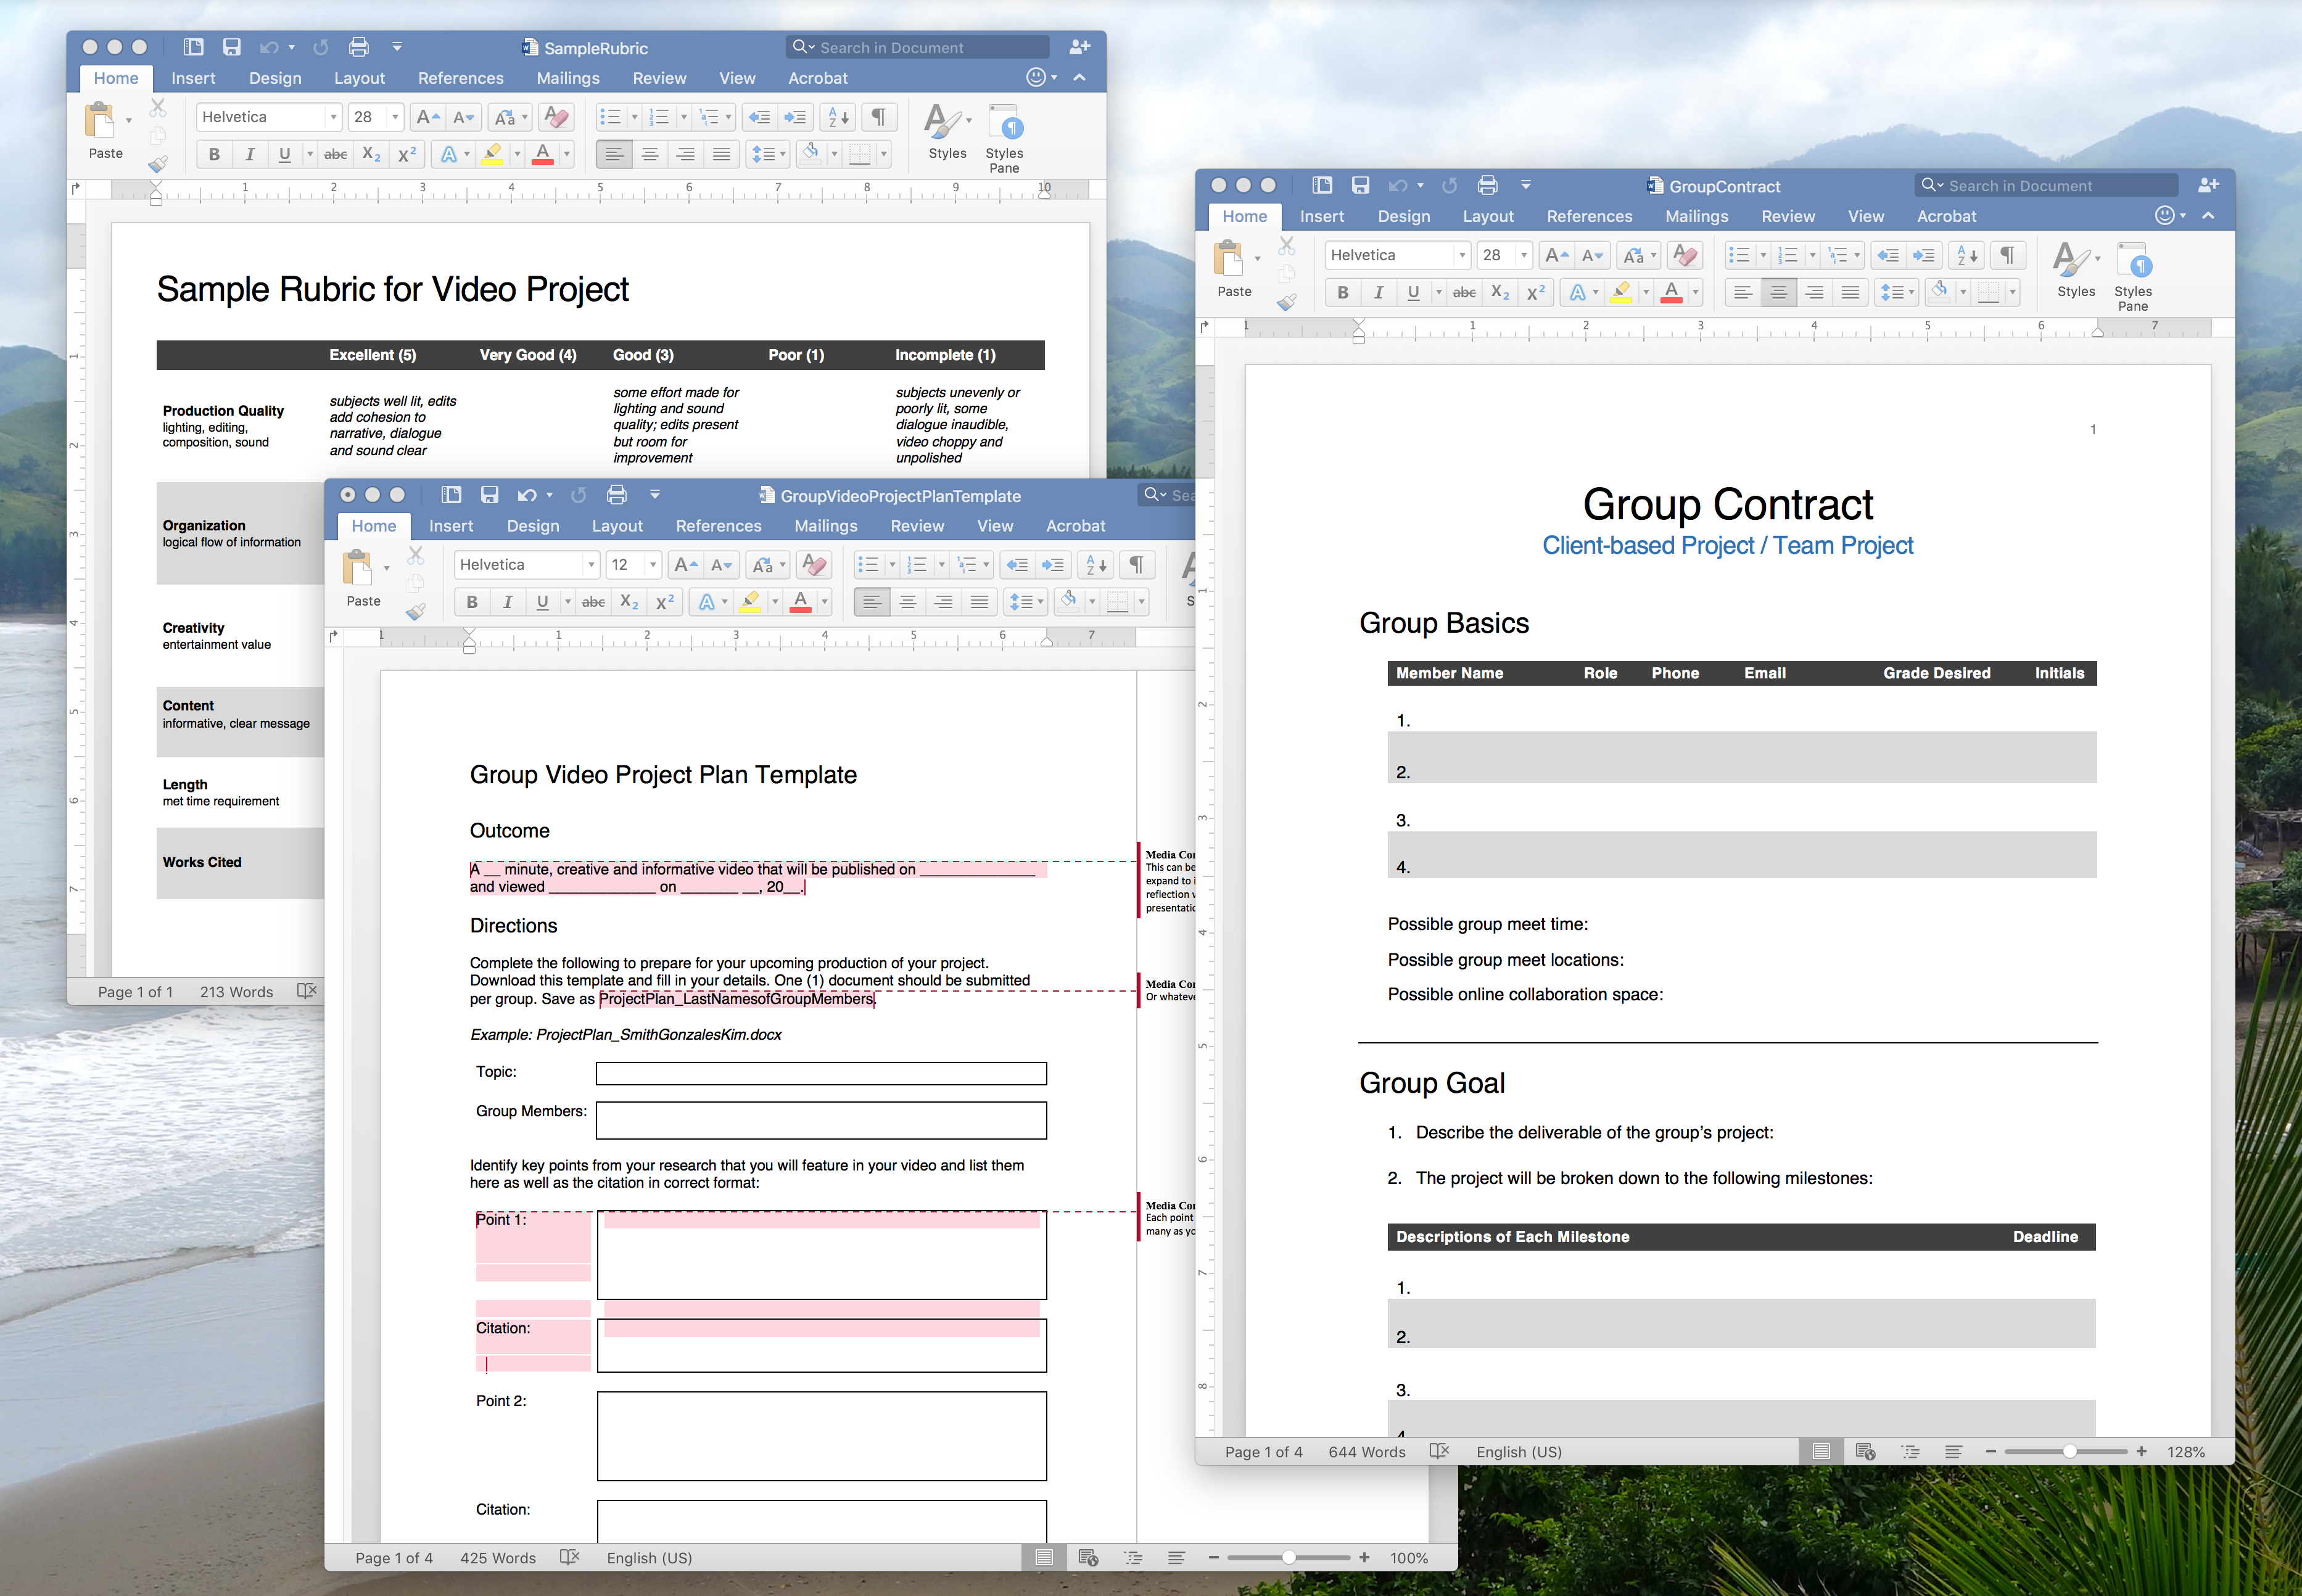Toggle Italic in GroupContract ribbon

[1379, 292]
